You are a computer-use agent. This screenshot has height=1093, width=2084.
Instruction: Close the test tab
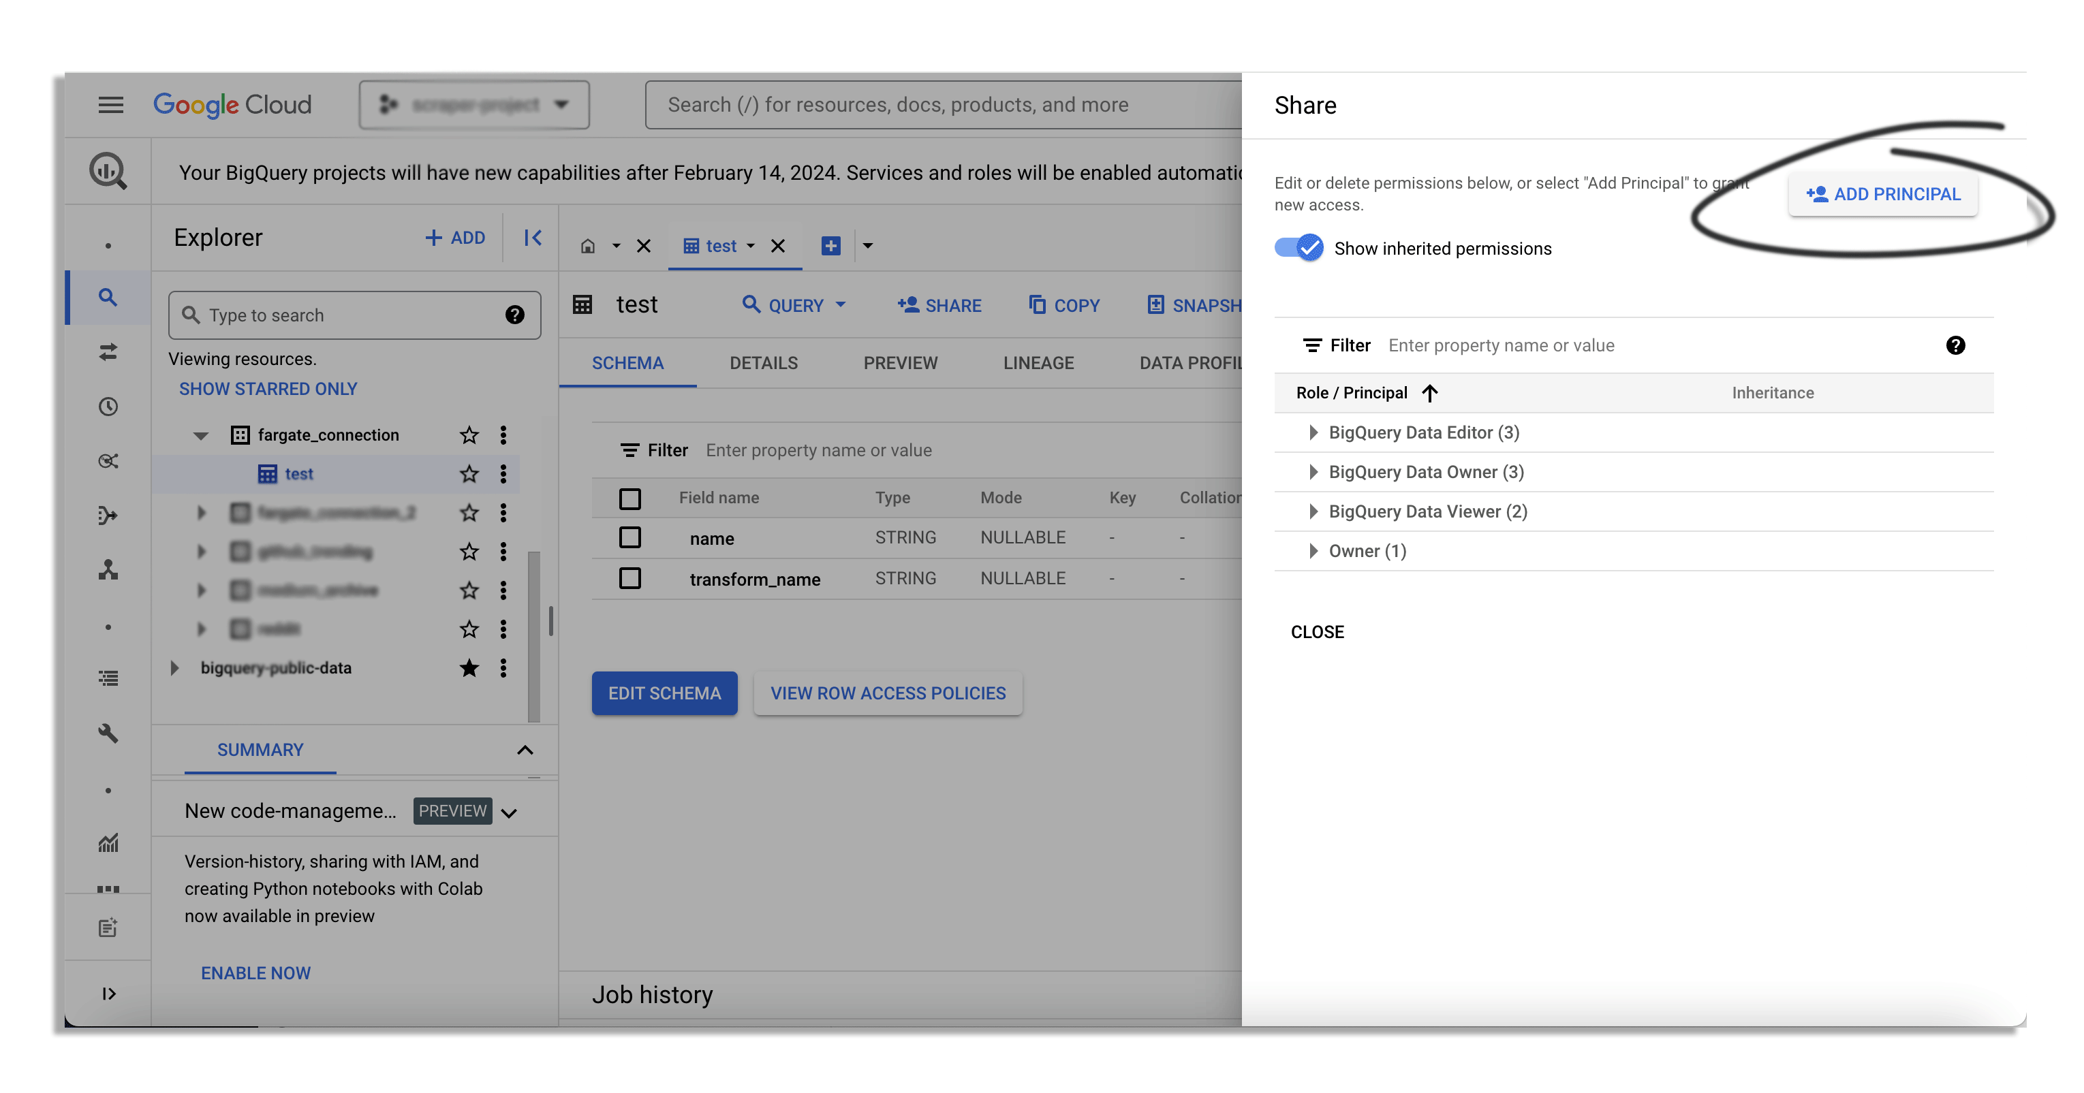pyautogui.click(x=777, y=246)
